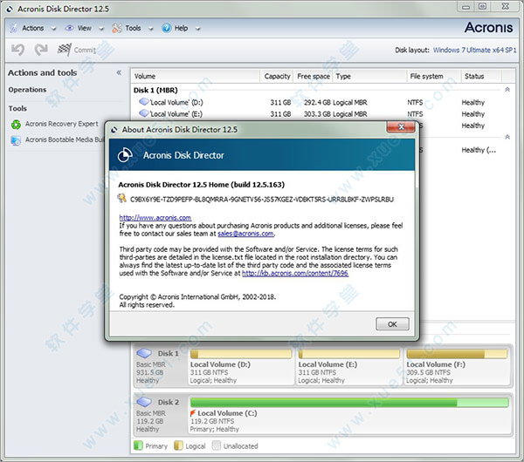524x462 pixels.
Task: Open the Tools menu
Action: (132, 28)
